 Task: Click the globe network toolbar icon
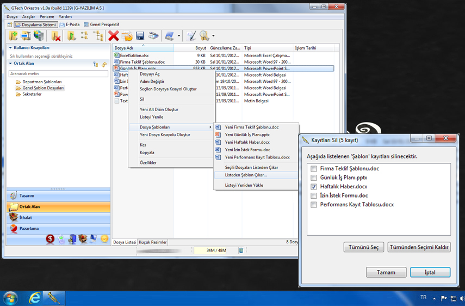click(39, 36)
